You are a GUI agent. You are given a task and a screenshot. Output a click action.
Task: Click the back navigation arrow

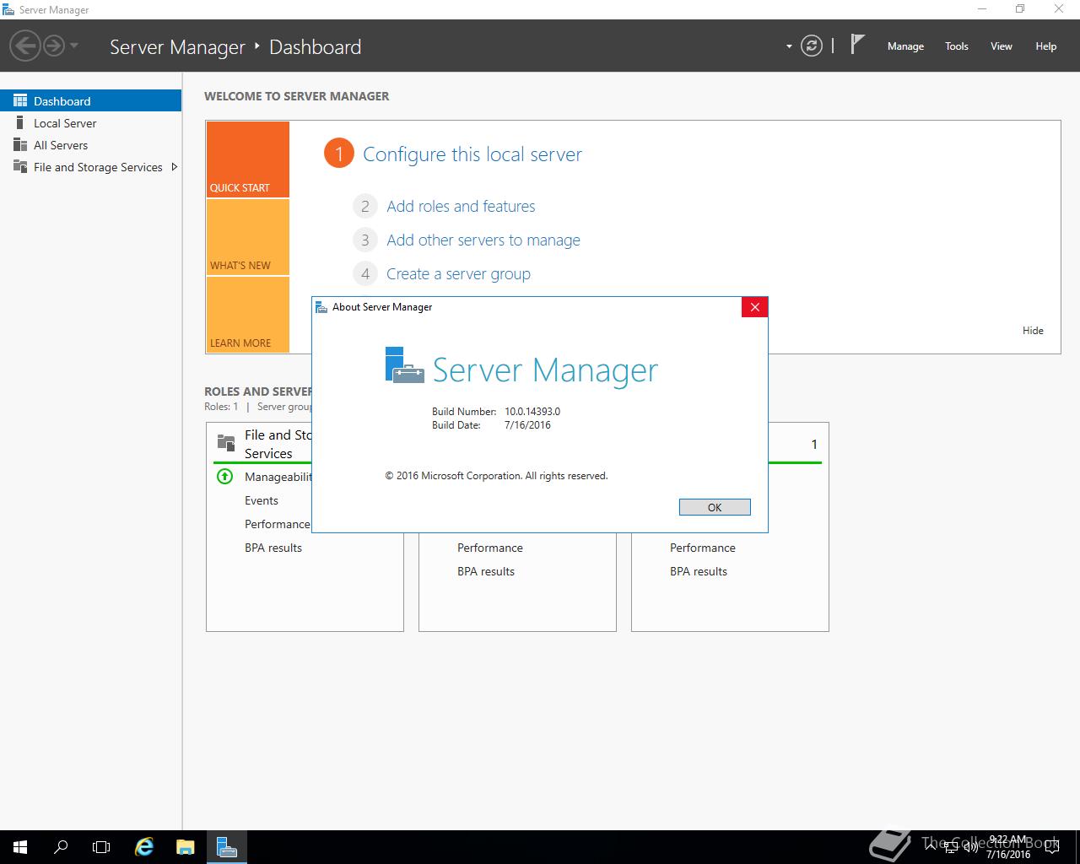click(x=25, y=46)
